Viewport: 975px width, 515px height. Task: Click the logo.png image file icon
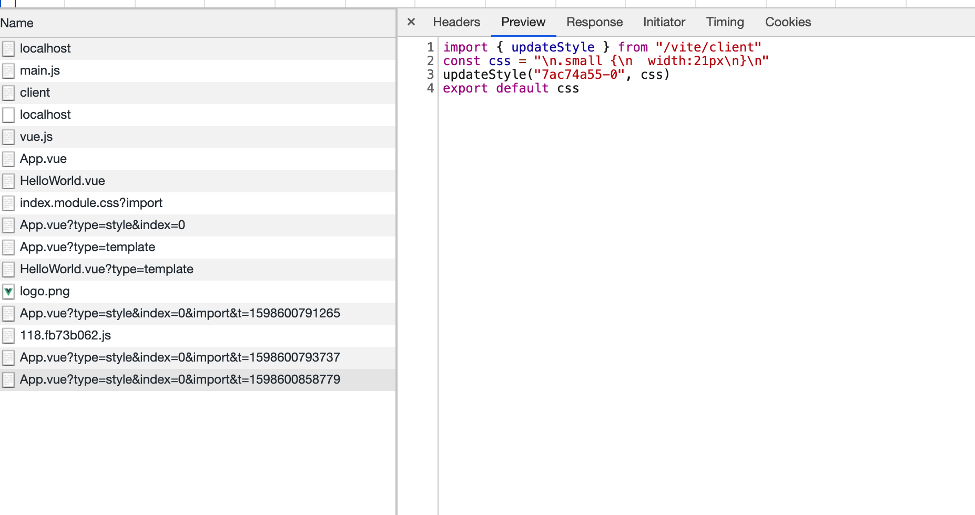(8, 292)
